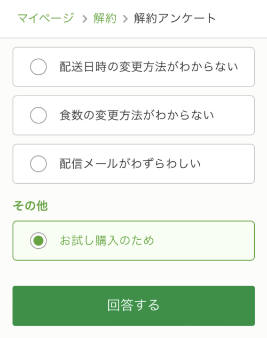Click the selected お試し購入のため radio circle
The image size is (267, 338).
(x=38, y=241)
